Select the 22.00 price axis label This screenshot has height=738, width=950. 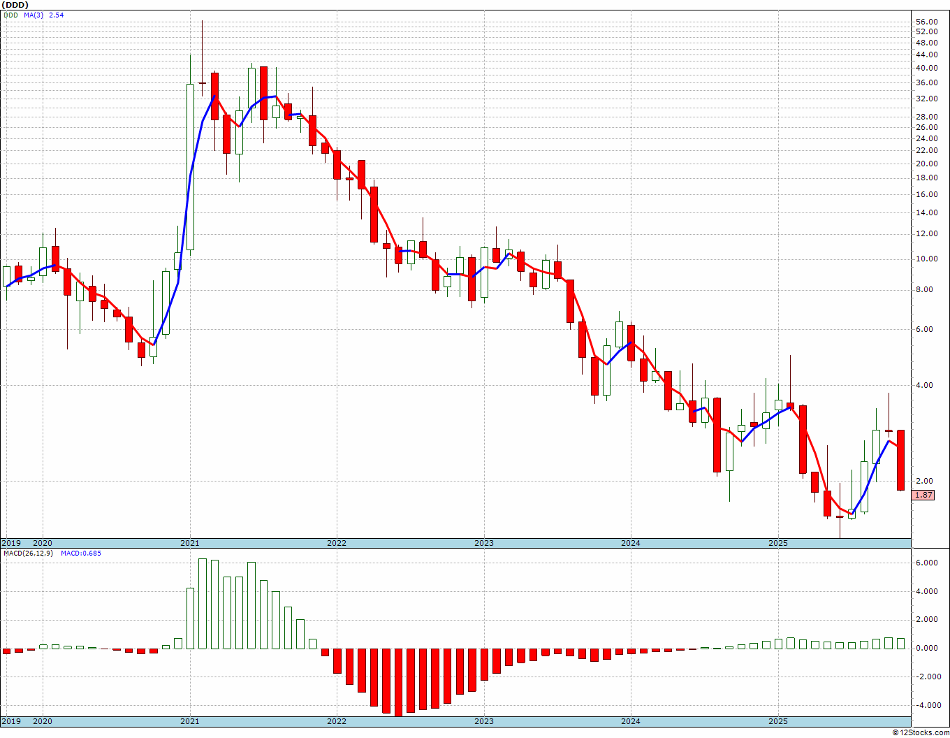click(x=926, y=150)
